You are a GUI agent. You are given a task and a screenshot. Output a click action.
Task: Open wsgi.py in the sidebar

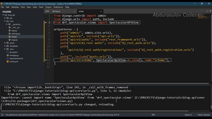tap(14, 40)
